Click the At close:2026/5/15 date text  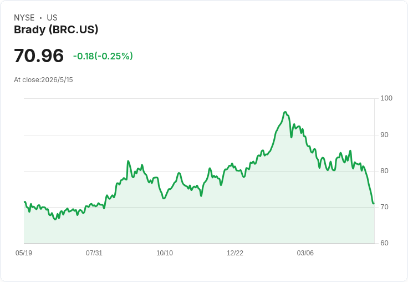[x=43, y=80]
